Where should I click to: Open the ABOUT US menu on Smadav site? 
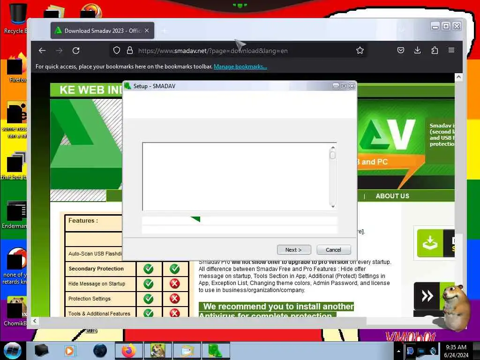(x=392, y=196)
